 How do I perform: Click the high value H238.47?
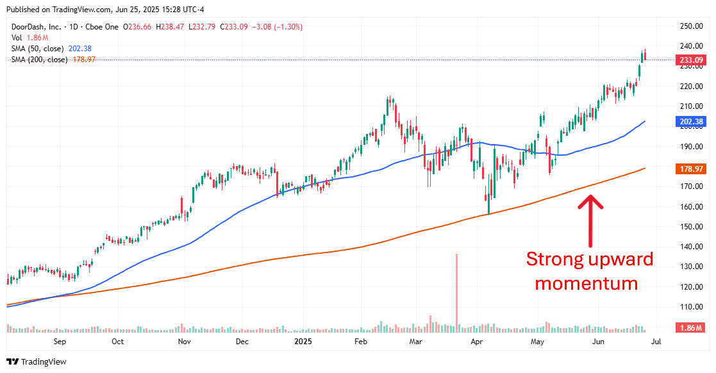click(x=170, y=27)
